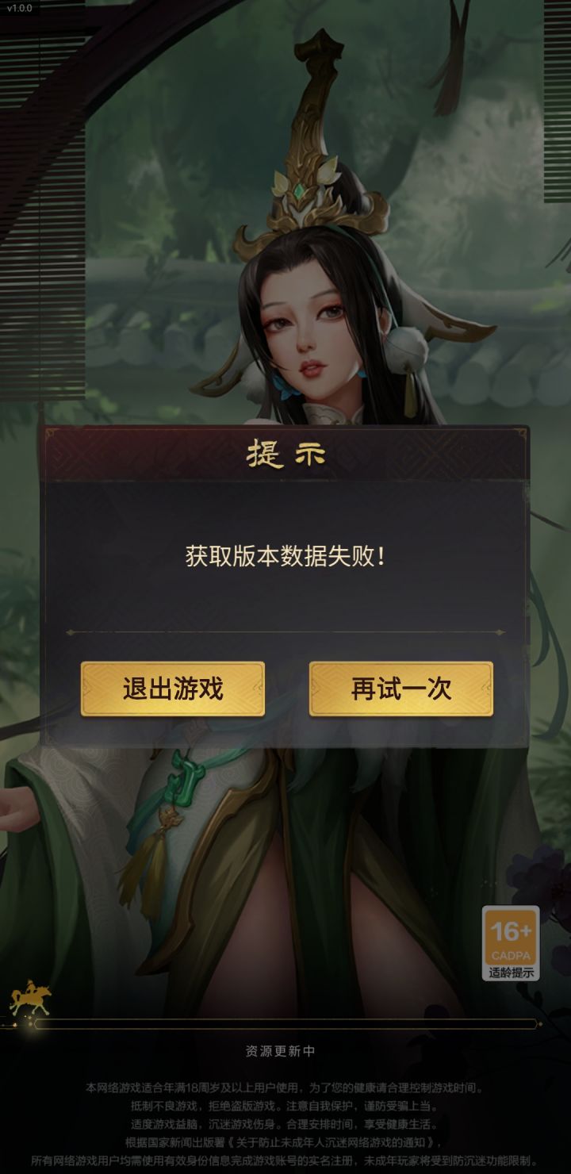The image size is (571, 1174).
Task: Click the 实名注册 real-name registration line
Action: pos(285,1161)
